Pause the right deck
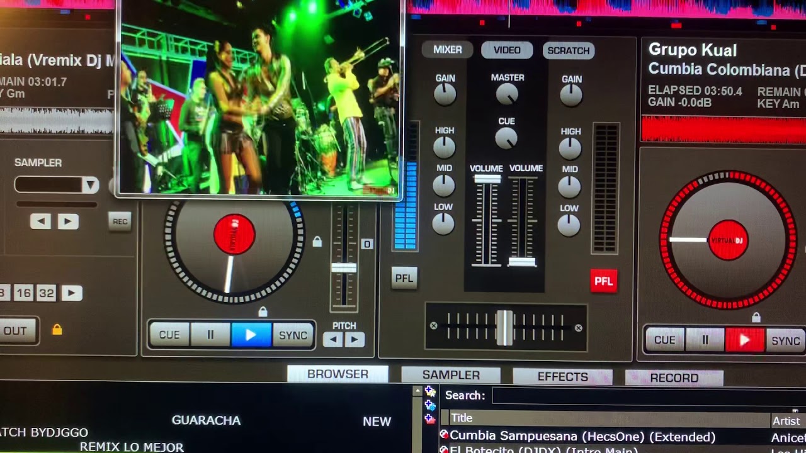806x453 pixels. coord(705,340)
